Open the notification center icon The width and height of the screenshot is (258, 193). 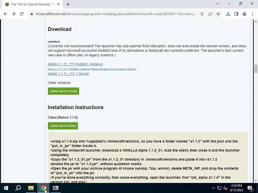click(250, 188)
